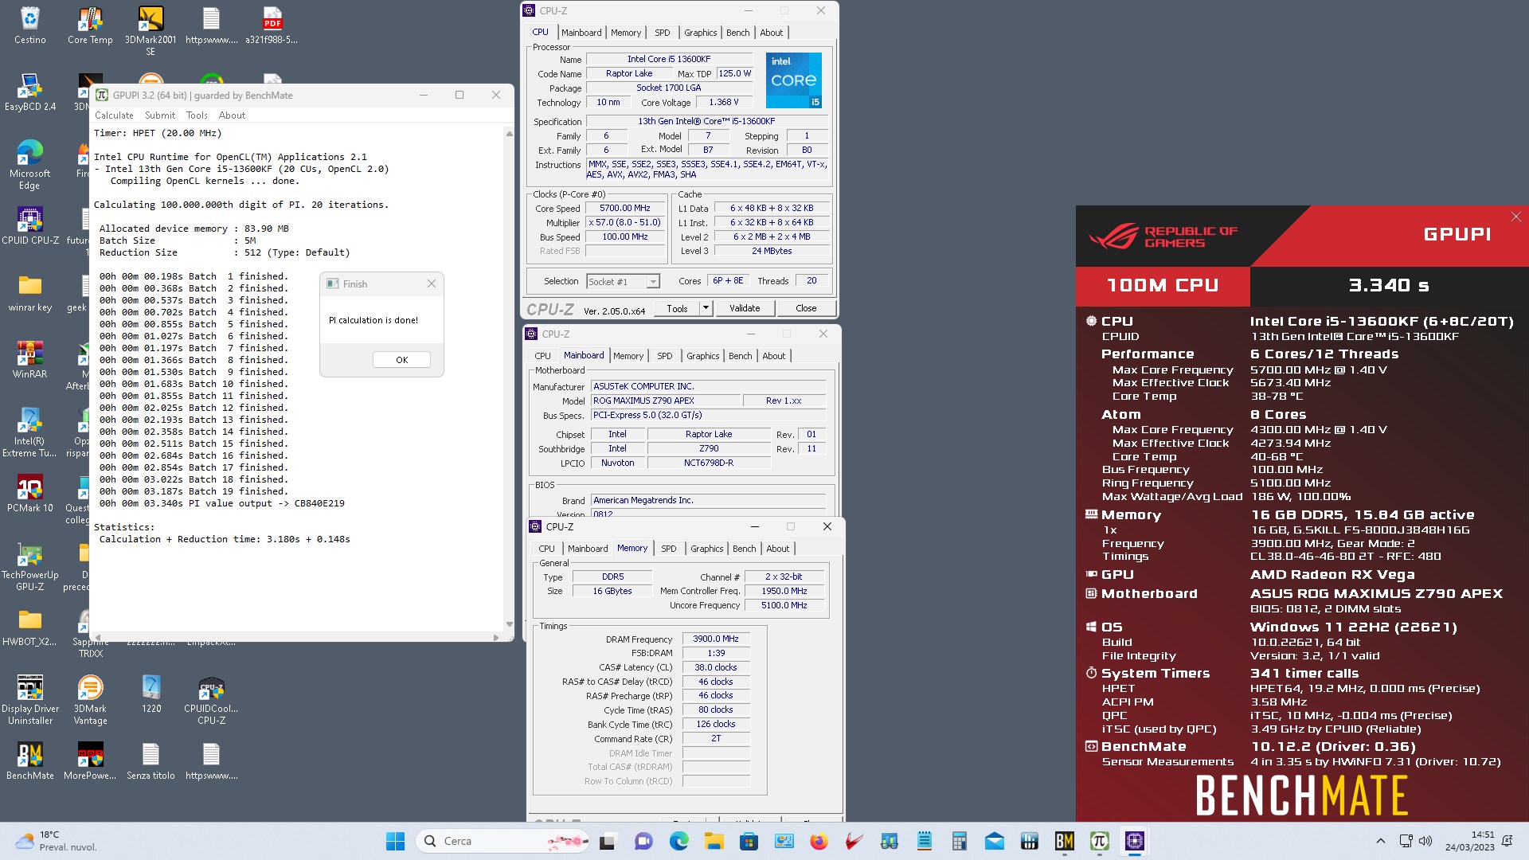Screen dimensions: 1529x860
Task: Select the a321f988 PDF file icon
Action: [272, 25]
